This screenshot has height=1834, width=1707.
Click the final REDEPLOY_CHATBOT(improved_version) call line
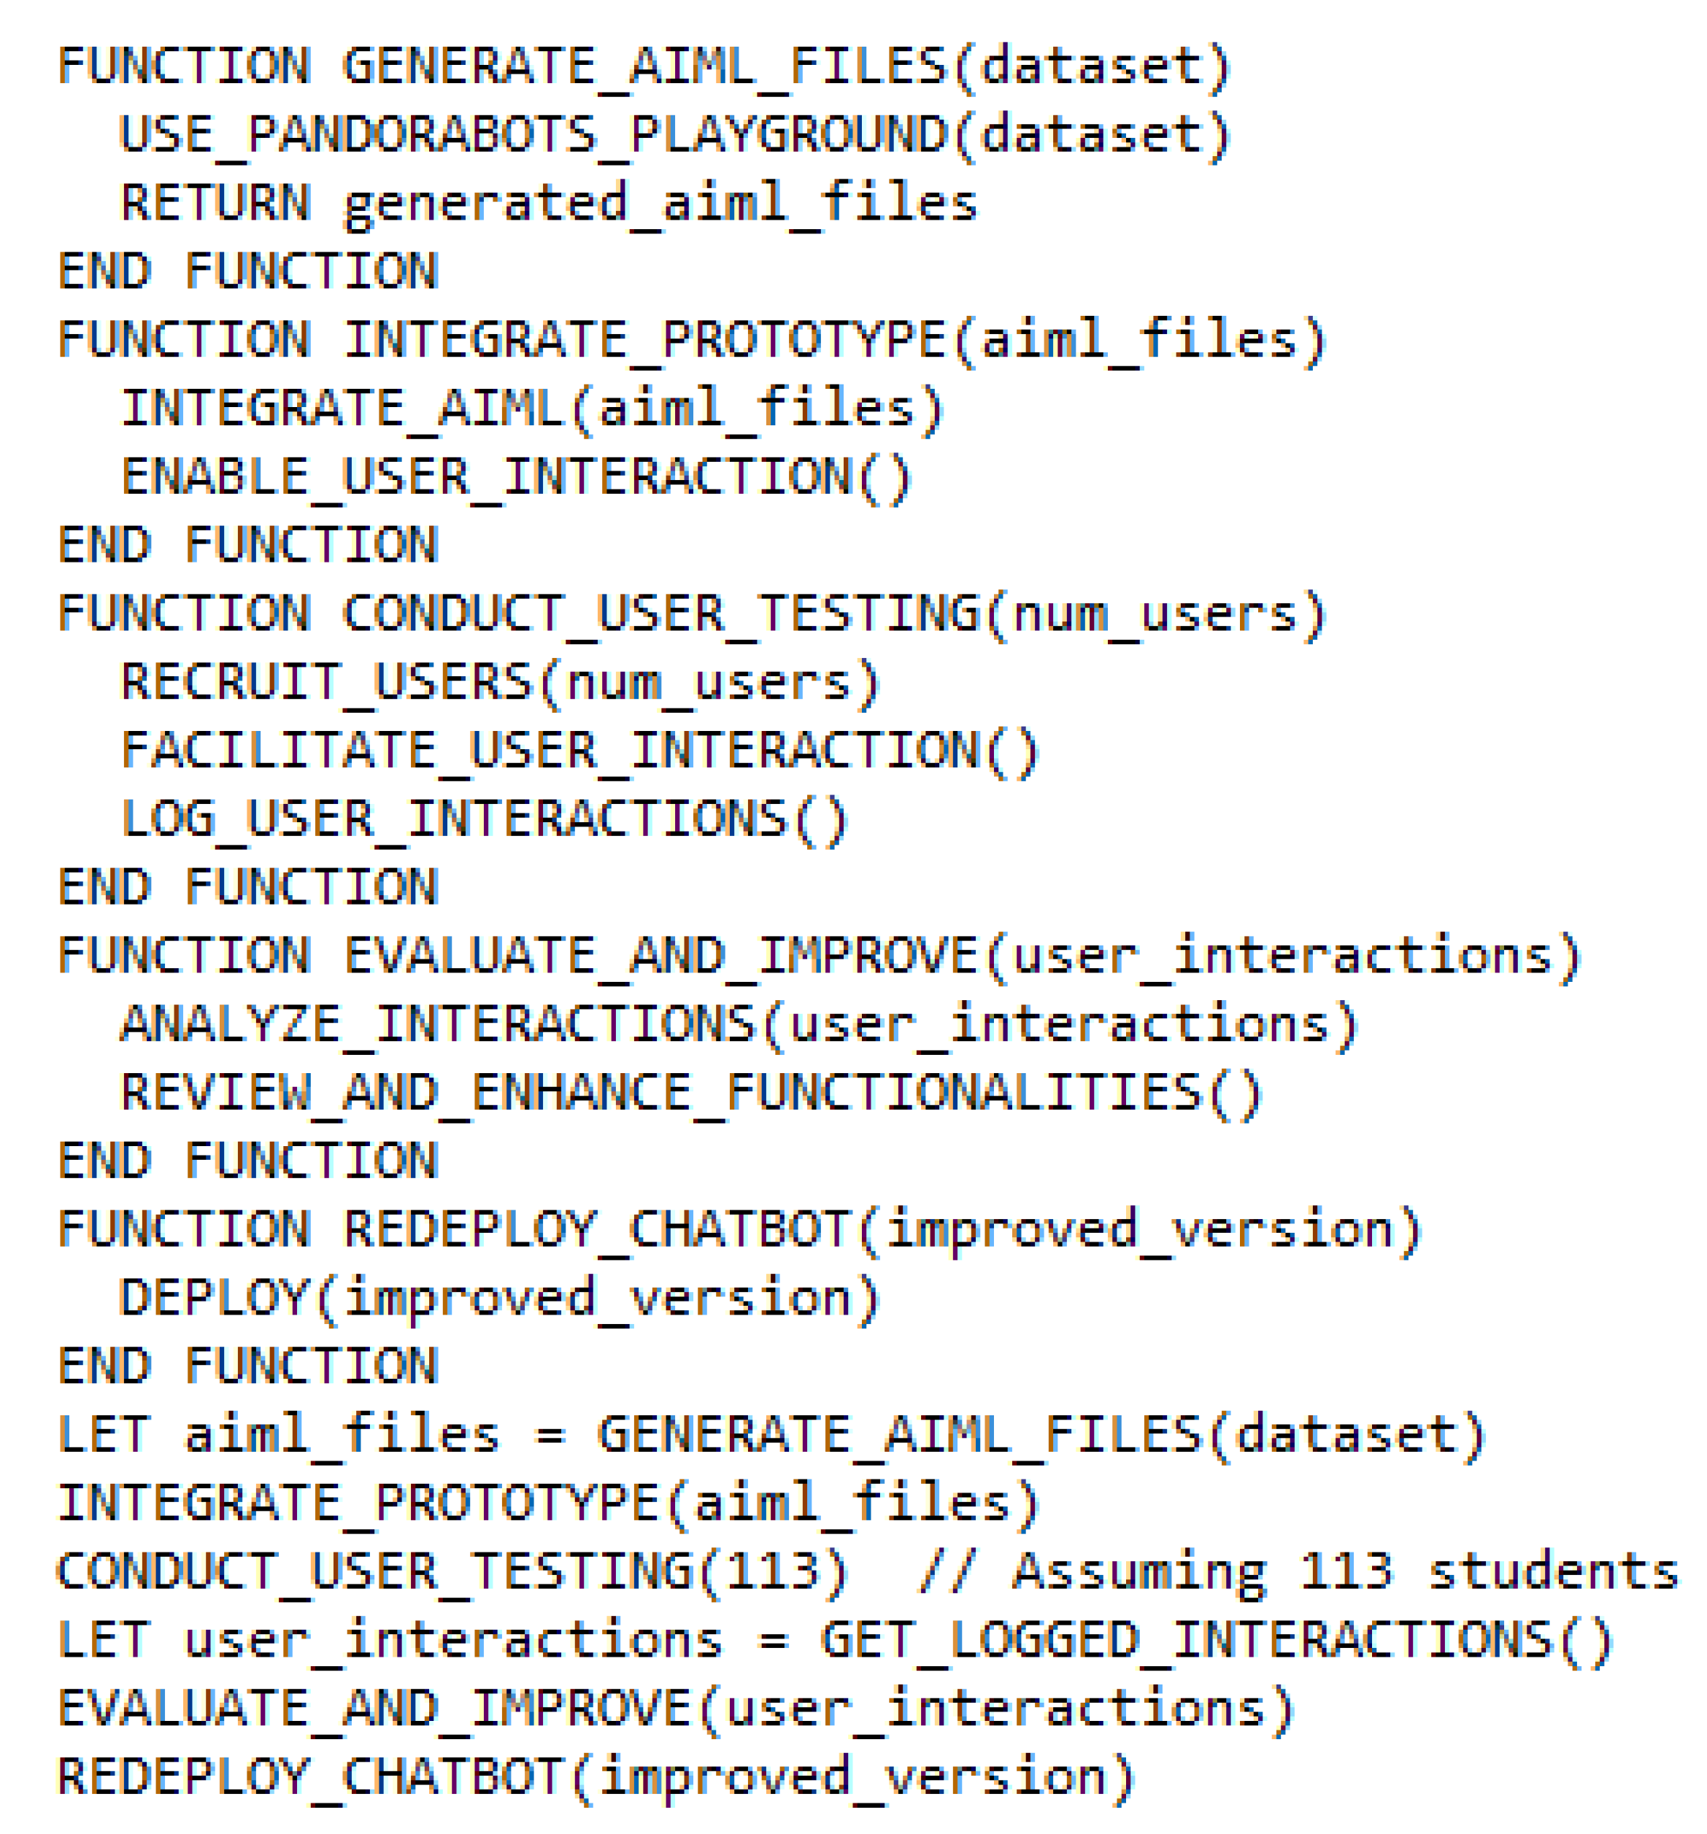click(x=595, y=1776)
